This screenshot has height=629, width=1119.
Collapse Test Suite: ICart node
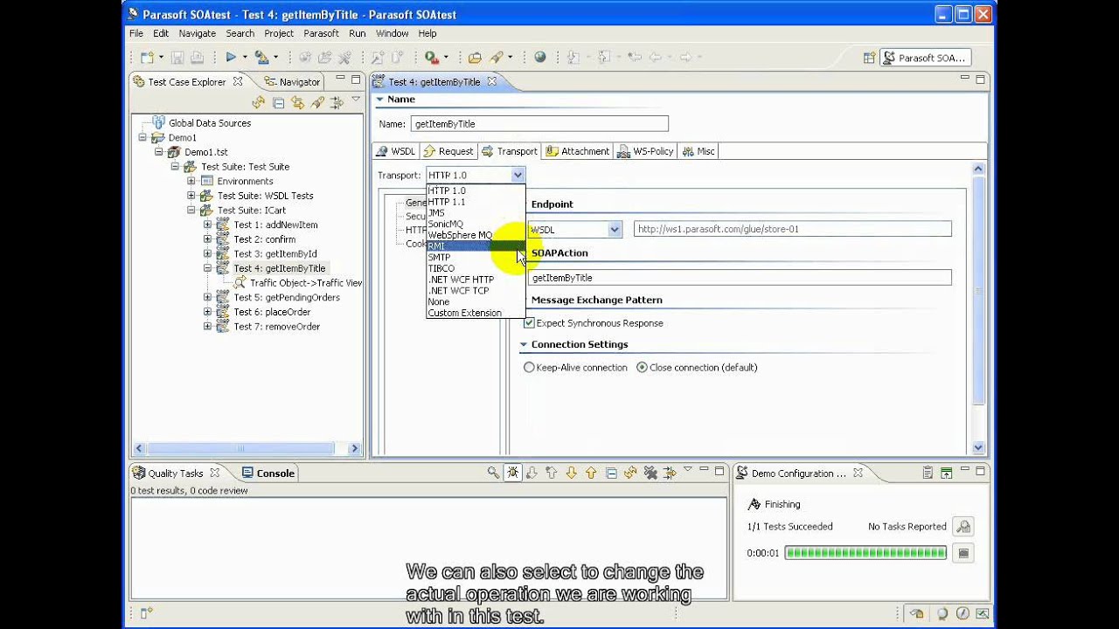(191, 211)
